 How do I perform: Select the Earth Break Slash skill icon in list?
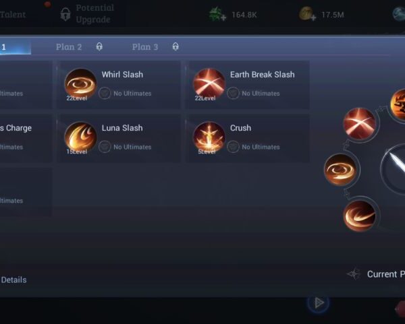pos(209,84)
